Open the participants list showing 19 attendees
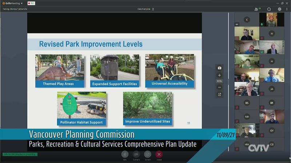 [258, 9]
